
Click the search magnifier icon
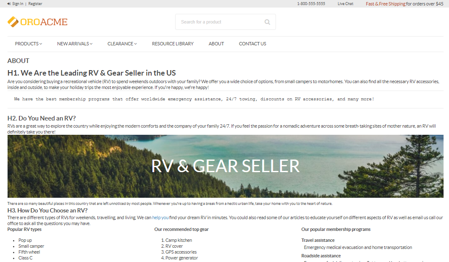point(267,22)
